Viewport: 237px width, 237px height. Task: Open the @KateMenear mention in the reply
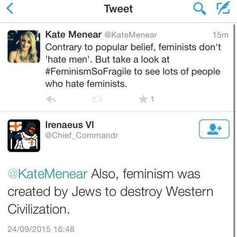coord(48,174)
